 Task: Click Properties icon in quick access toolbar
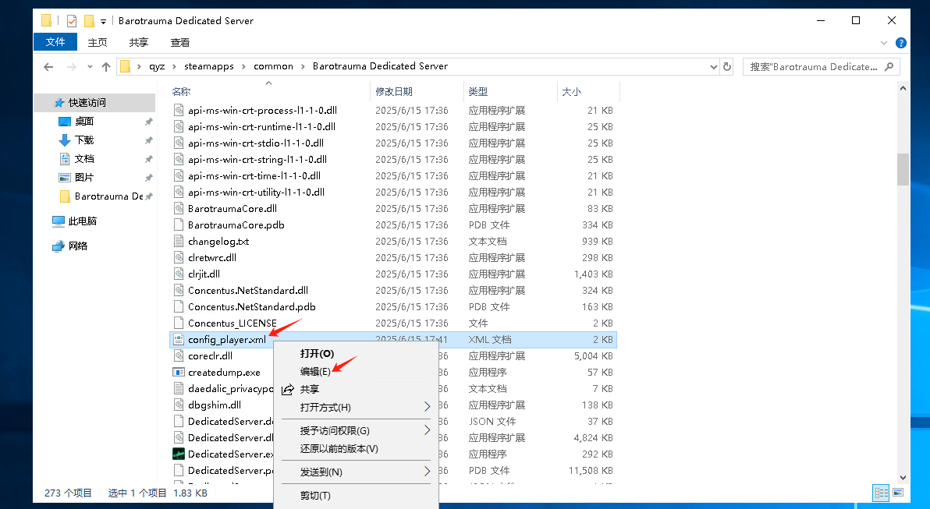(x=72, y=21)
